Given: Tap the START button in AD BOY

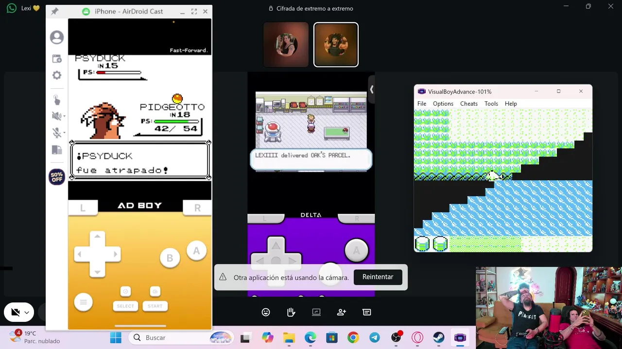Looking at the screenshot, I should [x=155, y=306].
